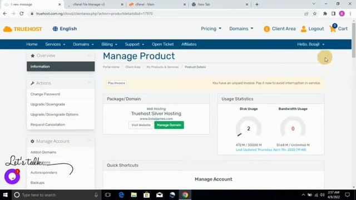Close the 1 new message tab
The height and width of the screenshot is (200, 356).
[x=60, y=4]
